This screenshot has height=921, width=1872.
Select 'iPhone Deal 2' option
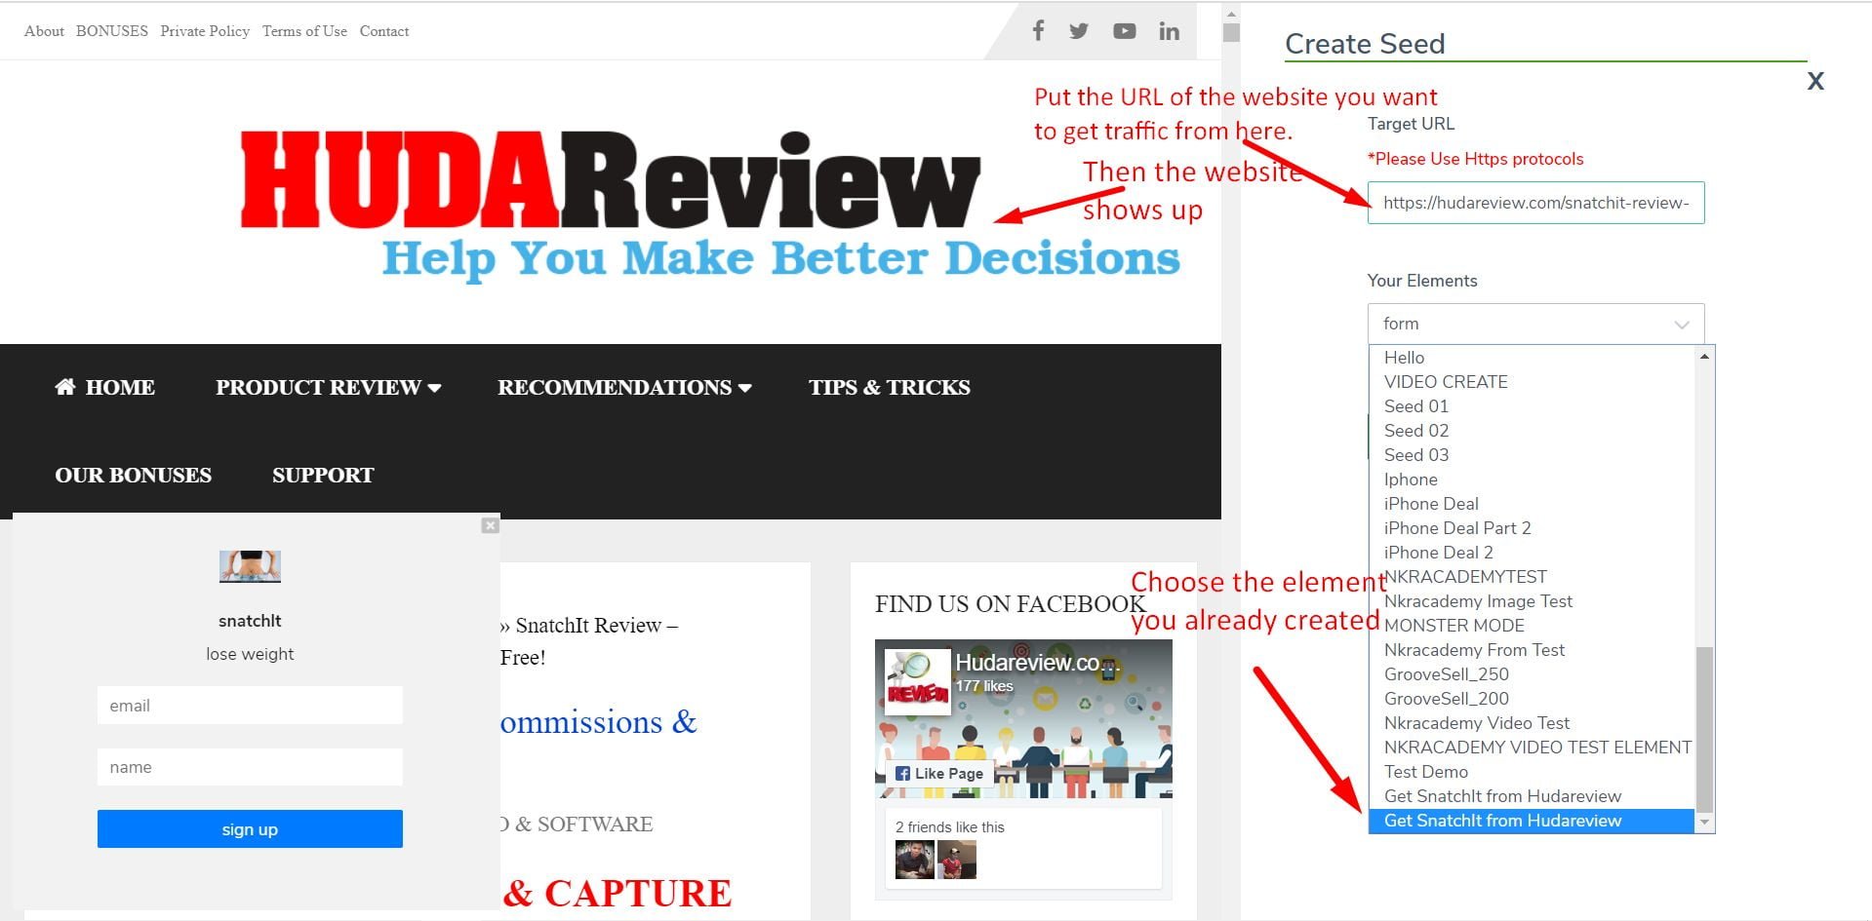click(x=1532, y=553)
